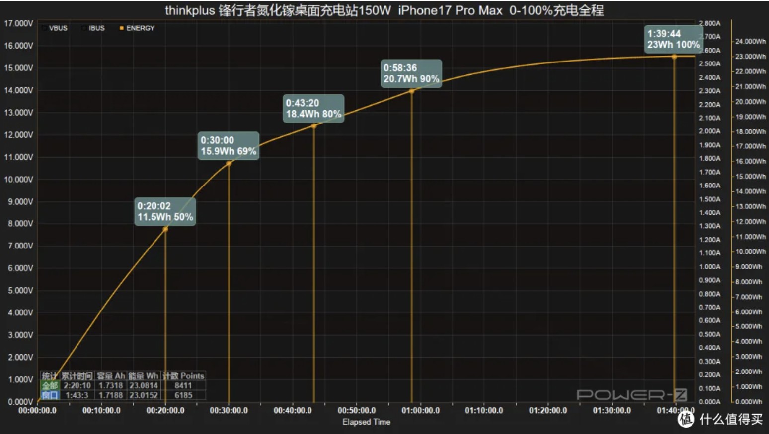Click the Elapsed Time axis label
This screenshot has width=769, height=434.
coord(366,422)
